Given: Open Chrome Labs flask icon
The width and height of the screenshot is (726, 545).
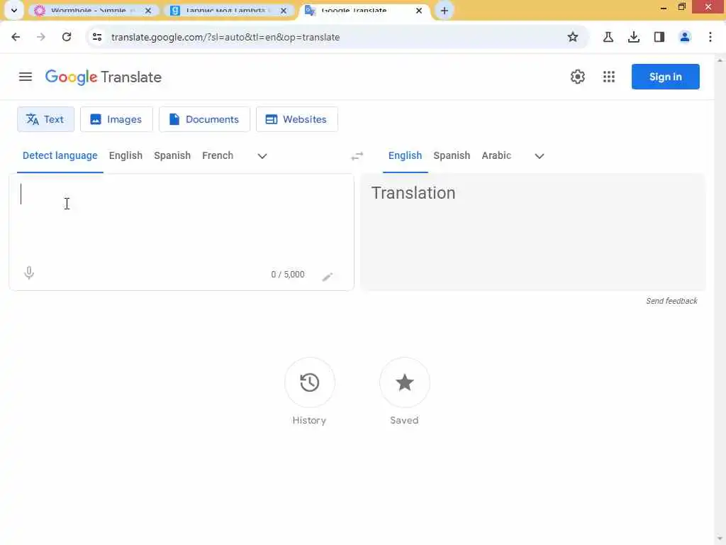Looking at the screenshot, I should pyautogui.click(x=608, y=37).
